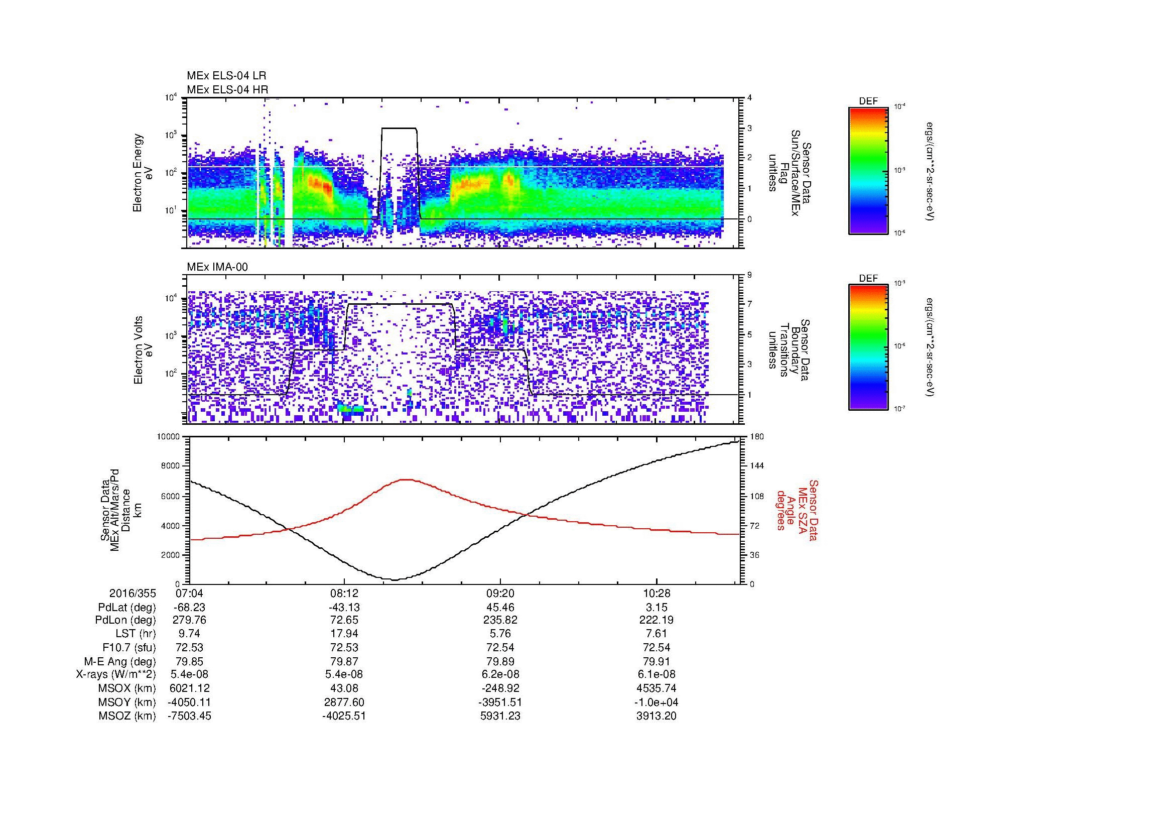This screenshot has height=830, width=1174.
Task: Click the M-E Ang value '79.91'
Action: [x=656, y=662]
